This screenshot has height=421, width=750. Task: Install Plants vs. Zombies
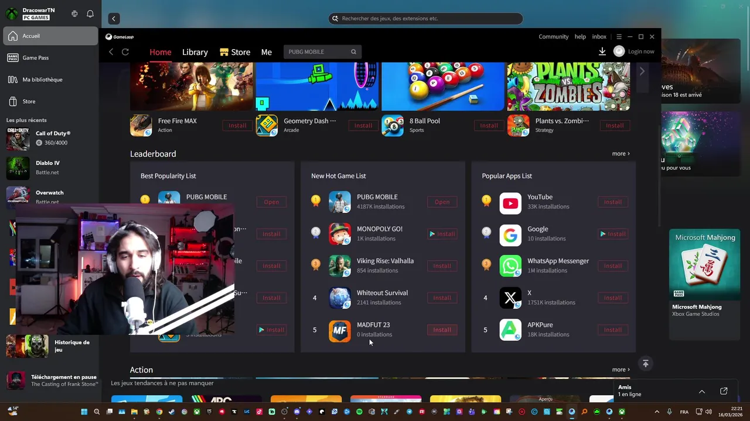pyautogui.click(x=615, y=126)
